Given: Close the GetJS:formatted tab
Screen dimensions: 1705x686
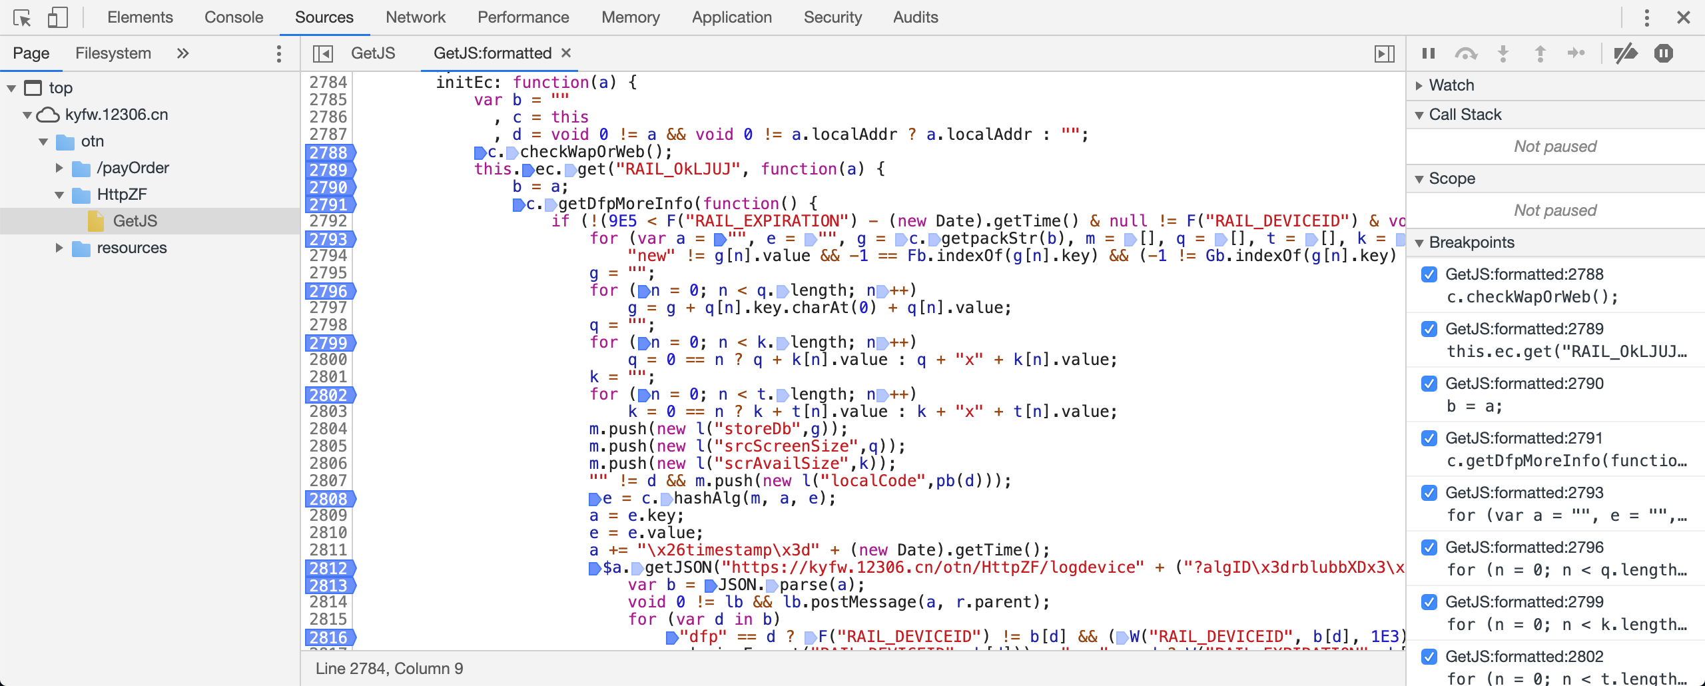Looking at the screenshot, I should tap(566, 53).
